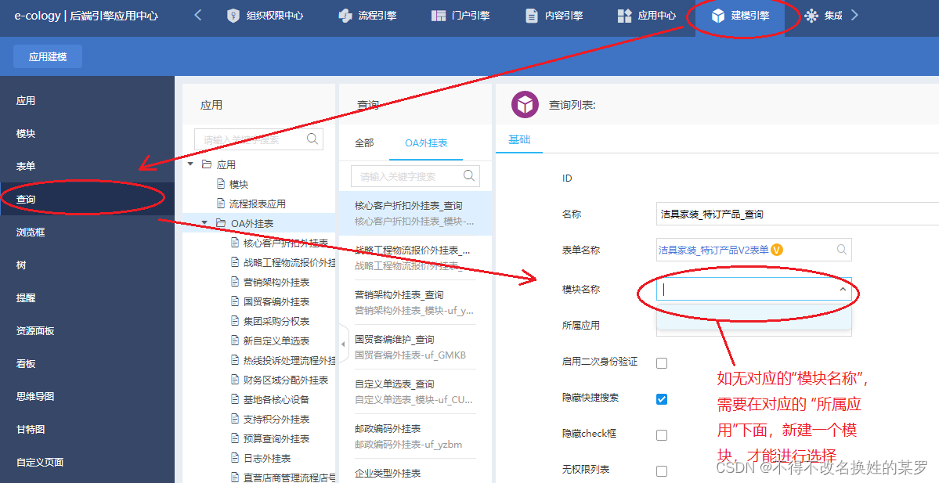Select 基地各核心设备 tree node
Screen dimensions: 939x483
click(x=276, y=399)
